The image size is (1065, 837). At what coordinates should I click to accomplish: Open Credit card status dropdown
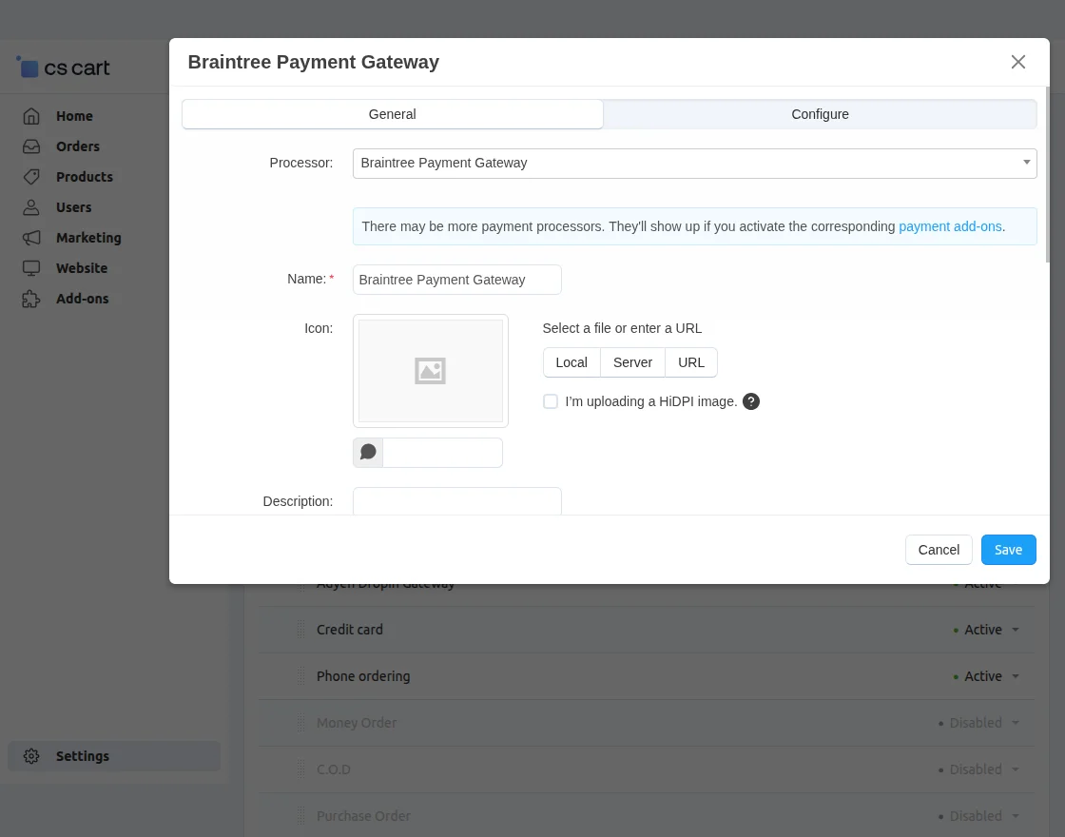986,630
